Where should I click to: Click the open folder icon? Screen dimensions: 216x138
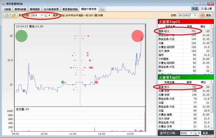point(14,15)
